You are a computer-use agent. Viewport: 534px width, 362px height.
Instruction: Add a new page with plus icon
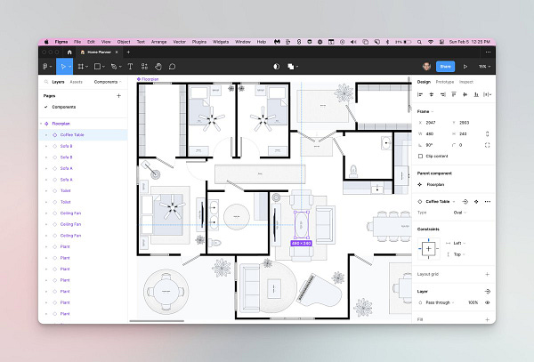pyautogui.click(x=119, y=96)
